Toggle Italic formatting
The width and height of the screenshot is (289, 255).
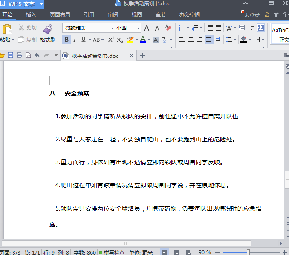tap(75, 40)
